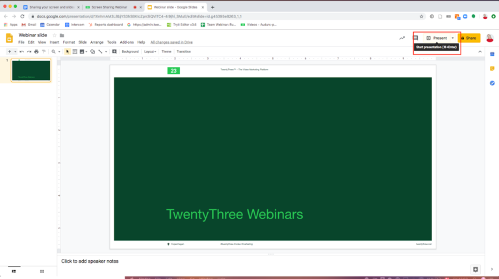Click the Redo arrow in toolbar
499x279 pixels.
tap(29, 51)
